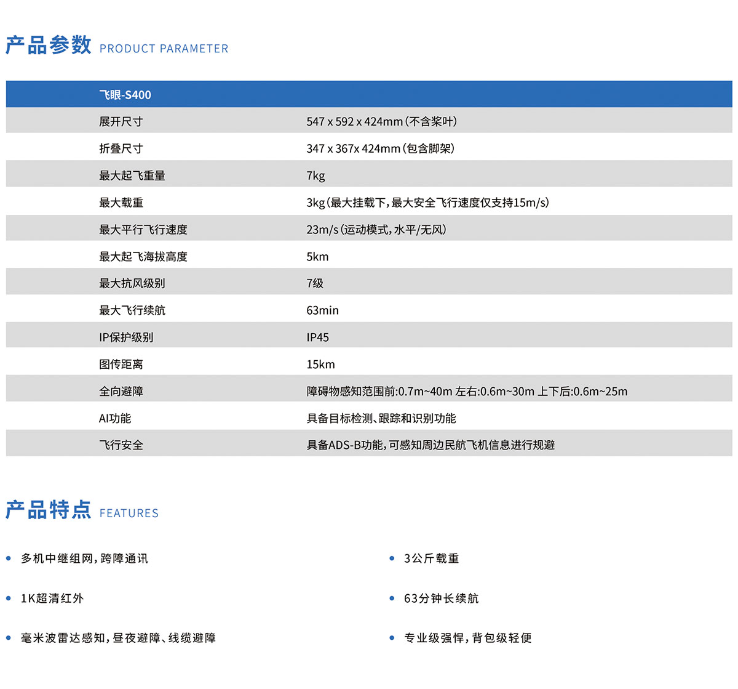Viewport: 738px width, 689px height.
Task: Click the 全向避障 obstacle sensing range text
Action: [x=467, y=392]
